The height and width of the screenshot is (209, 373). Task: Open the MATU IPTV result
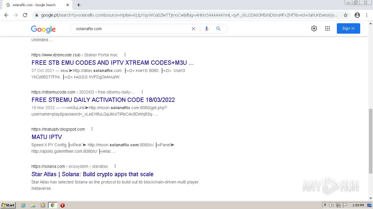[47, 137]
